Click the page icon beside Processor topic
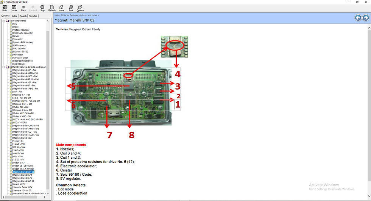This screenshot has height=201, width=371. tap(11, 54)
